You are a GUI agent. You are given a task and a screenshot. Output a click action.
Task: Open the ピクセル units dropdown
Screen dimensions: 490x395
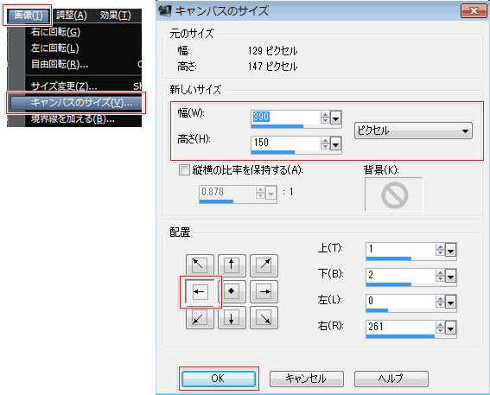413,131
